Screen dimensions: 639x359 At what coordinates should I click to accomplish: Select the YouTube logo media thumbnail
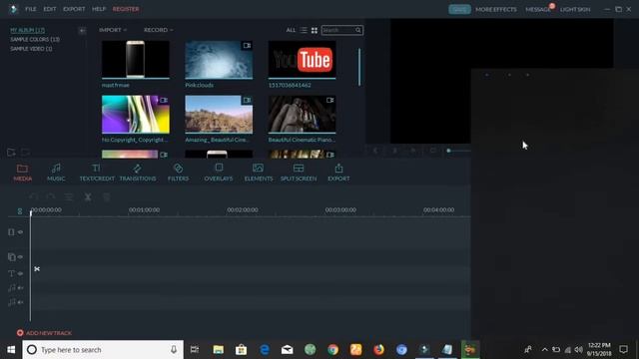tap(302, 60)
